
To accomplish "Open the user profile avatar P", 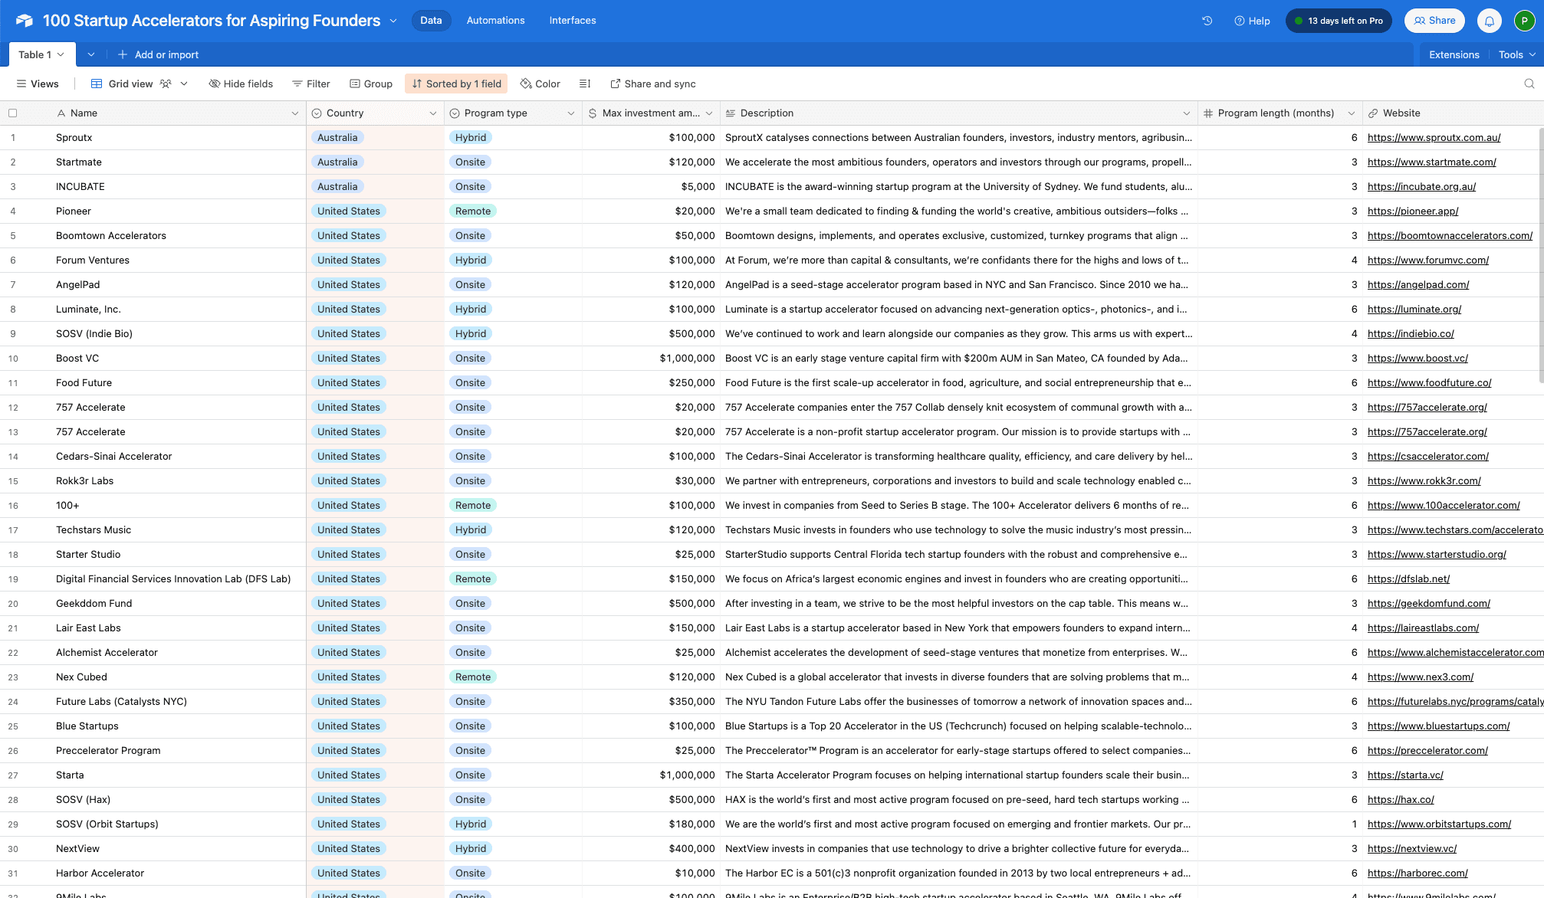I will [1524, 21].
